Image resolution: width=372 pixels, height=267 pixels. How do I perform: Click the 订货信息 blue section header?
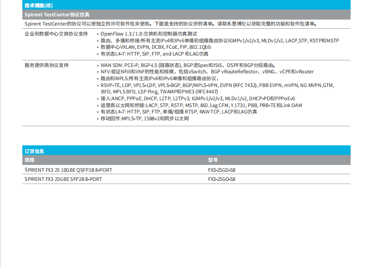(x=34, y=151)
